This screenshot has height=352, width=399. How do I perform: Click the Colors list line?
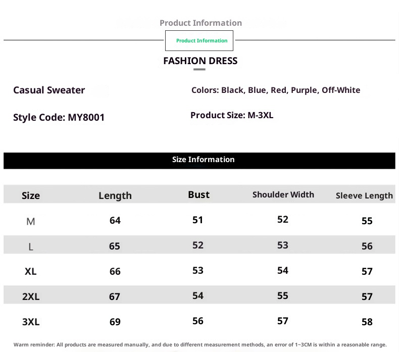tap(276, 90)
